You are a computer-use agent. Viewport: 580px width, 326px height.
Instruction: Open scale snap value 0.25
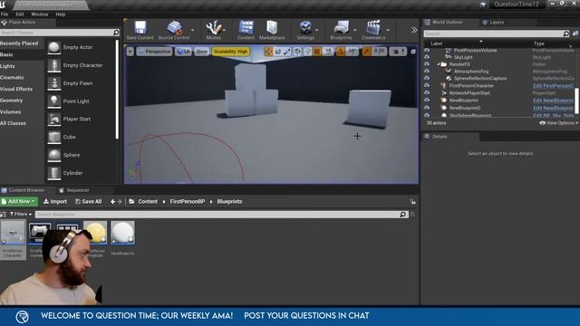[379, 52]
